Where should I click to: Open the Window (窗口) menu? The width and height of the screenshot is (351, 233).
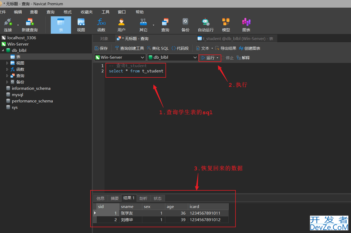click(x=122, y=12)
